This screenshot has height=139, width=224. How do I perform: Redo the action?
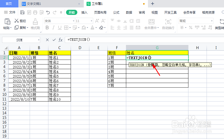(x=55, y=13)
